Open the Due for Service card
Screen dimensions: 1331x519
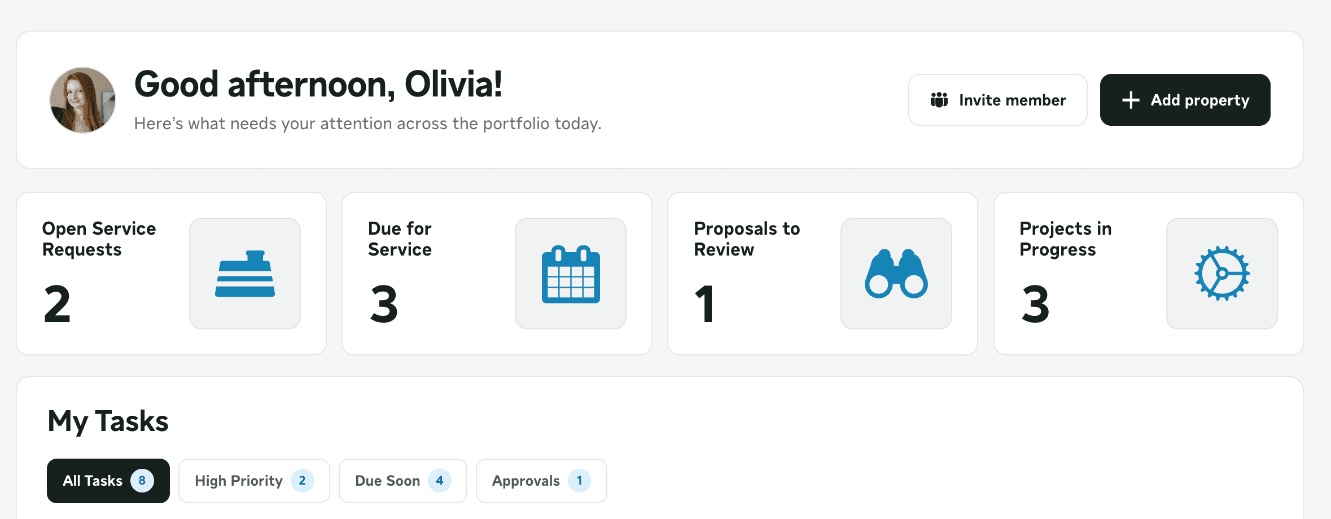coord(497,274)
